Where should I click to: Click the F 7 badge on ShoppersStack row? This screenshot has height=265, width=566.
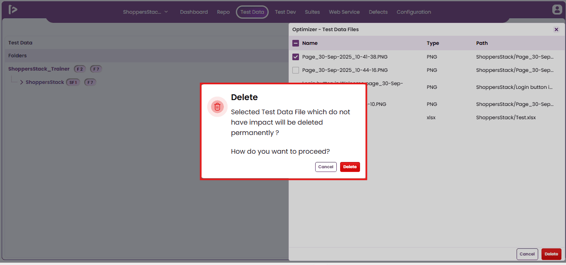tap(90, 82)
